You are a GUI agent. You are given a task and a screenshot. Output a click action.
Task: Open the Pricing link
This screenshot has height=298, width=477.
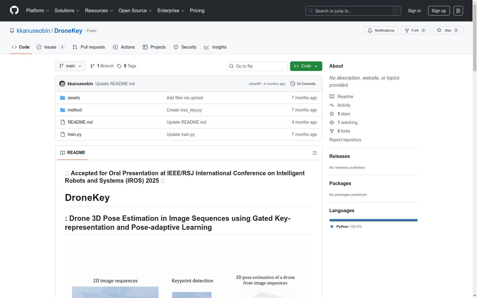point(197,11)
